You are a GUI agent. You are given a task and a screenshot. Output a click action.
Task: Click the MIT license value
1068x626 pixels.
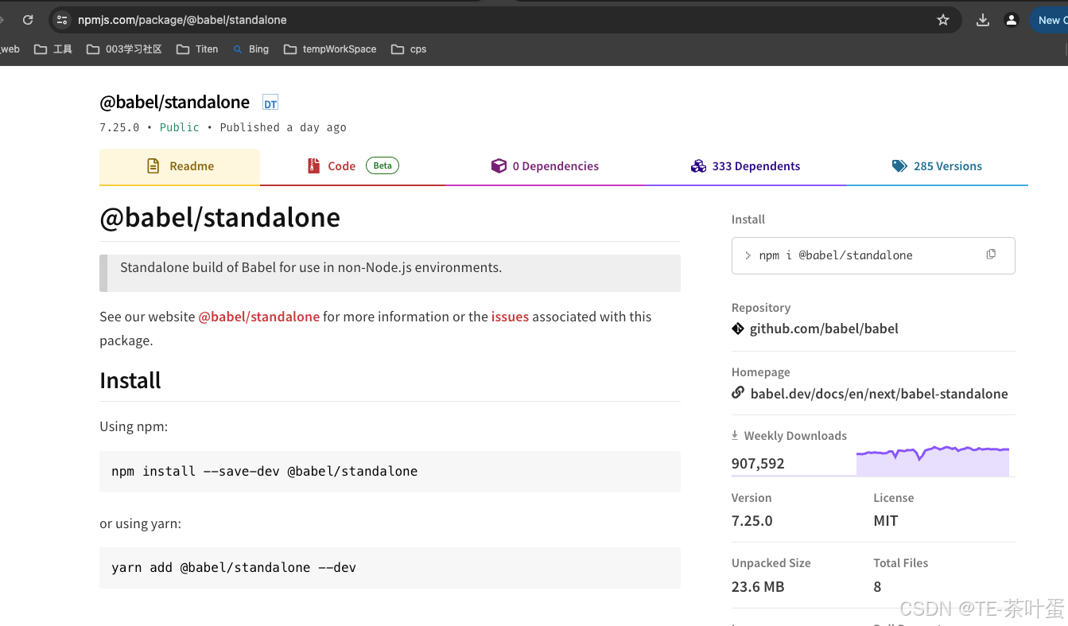click(886, 521)
